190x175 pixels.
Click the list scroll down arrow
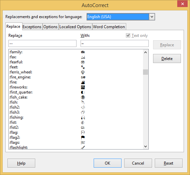coord(146,147)
